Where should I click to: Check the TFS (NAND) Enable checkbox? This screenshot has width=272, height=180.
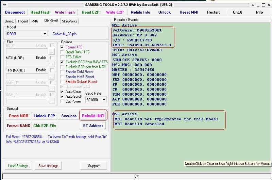coord(52,70)
